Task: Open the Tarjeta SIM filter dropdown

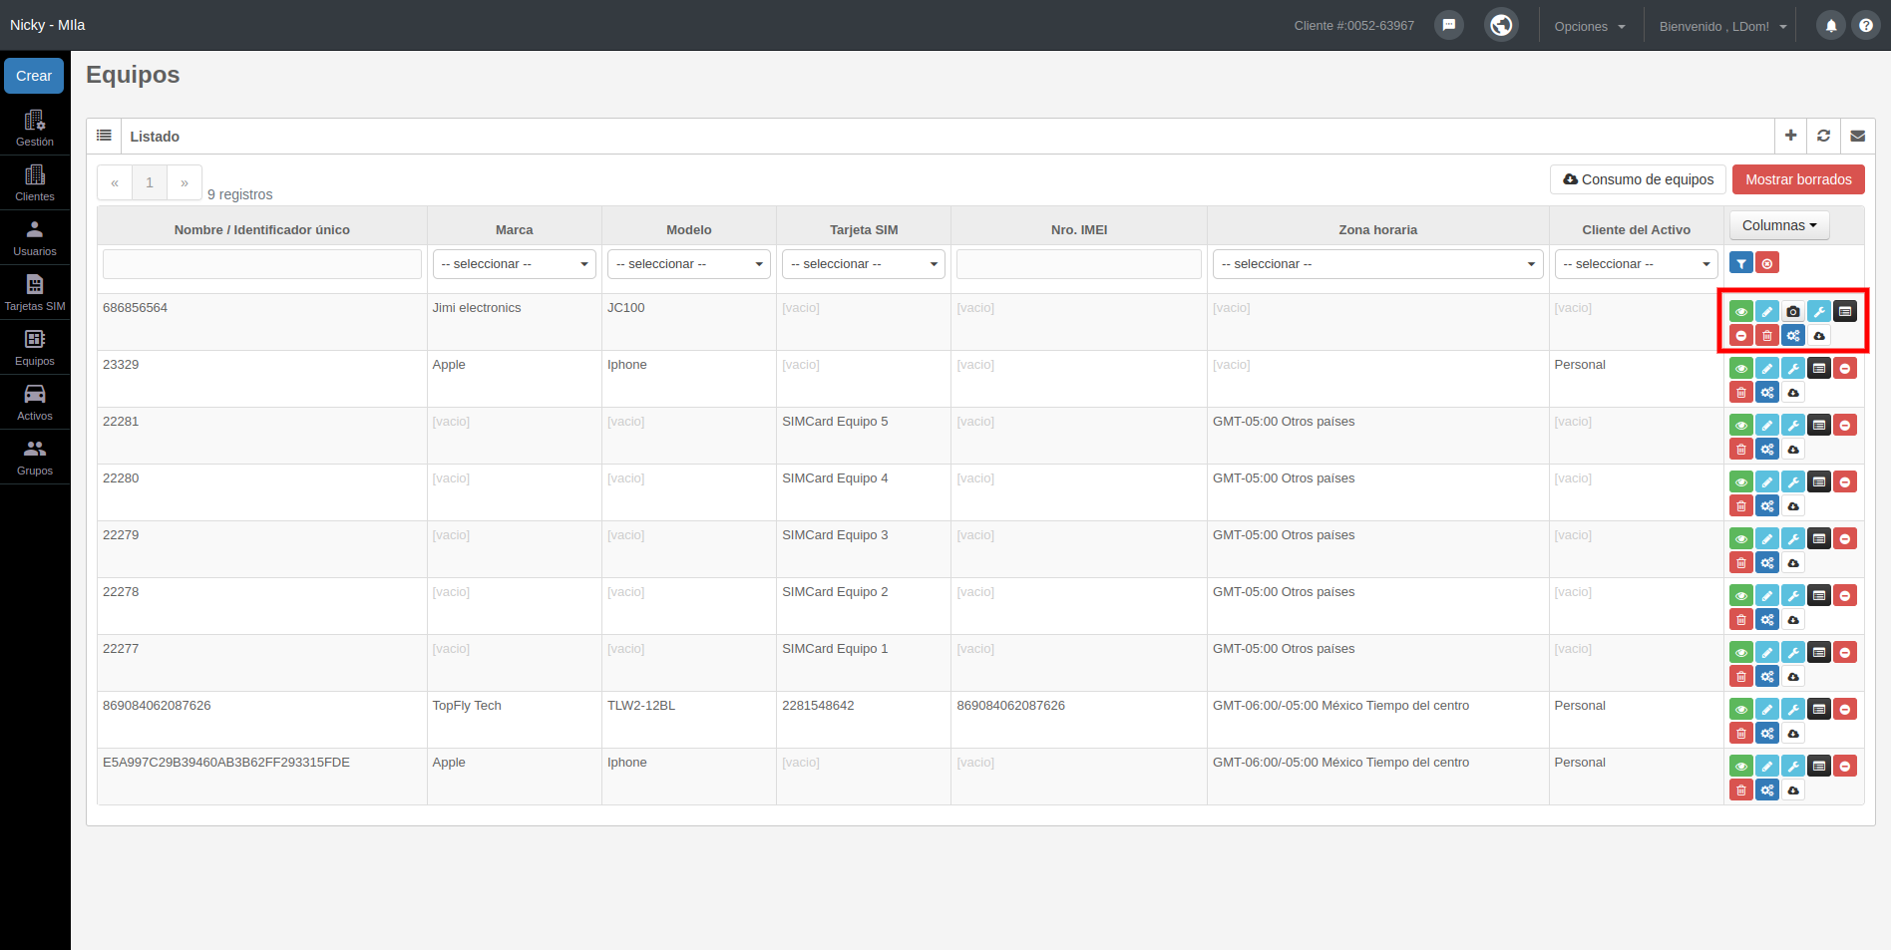Action: pyautogui.click(x=864, y=264)
